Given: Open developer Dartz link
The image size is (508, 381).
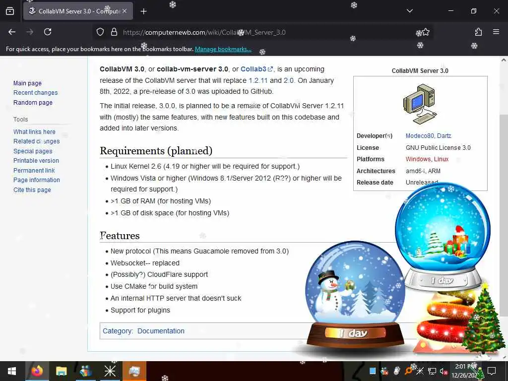Looking at the screenshot, I should click(444, 136).
